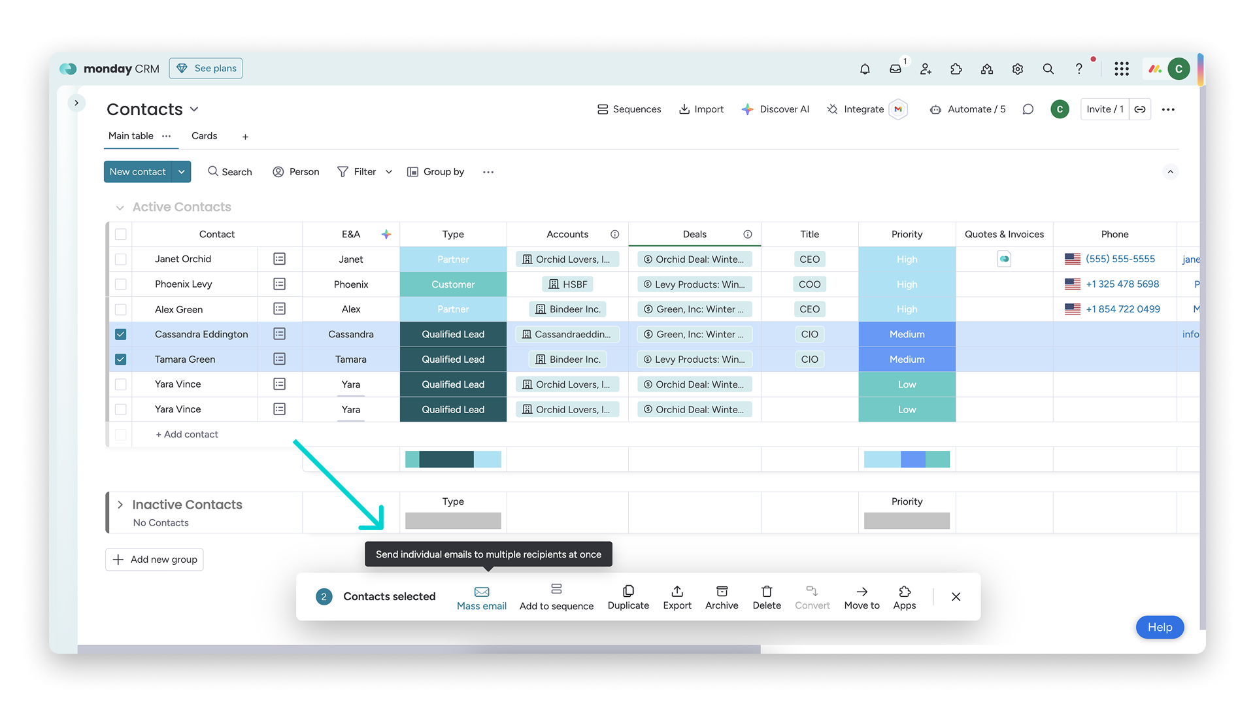Image resolution: width=1255 pixels, height=706 pixels.
Task: Open the board discussion bubble icon
Action: point(1028,109)
